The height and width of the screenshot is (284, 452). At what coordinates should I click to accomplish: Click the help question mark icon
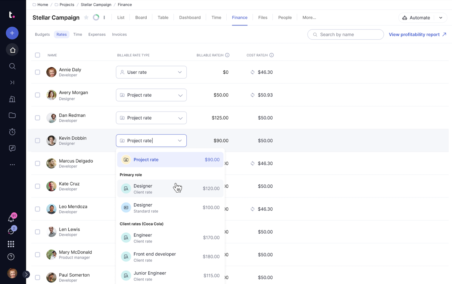point(11,257)
